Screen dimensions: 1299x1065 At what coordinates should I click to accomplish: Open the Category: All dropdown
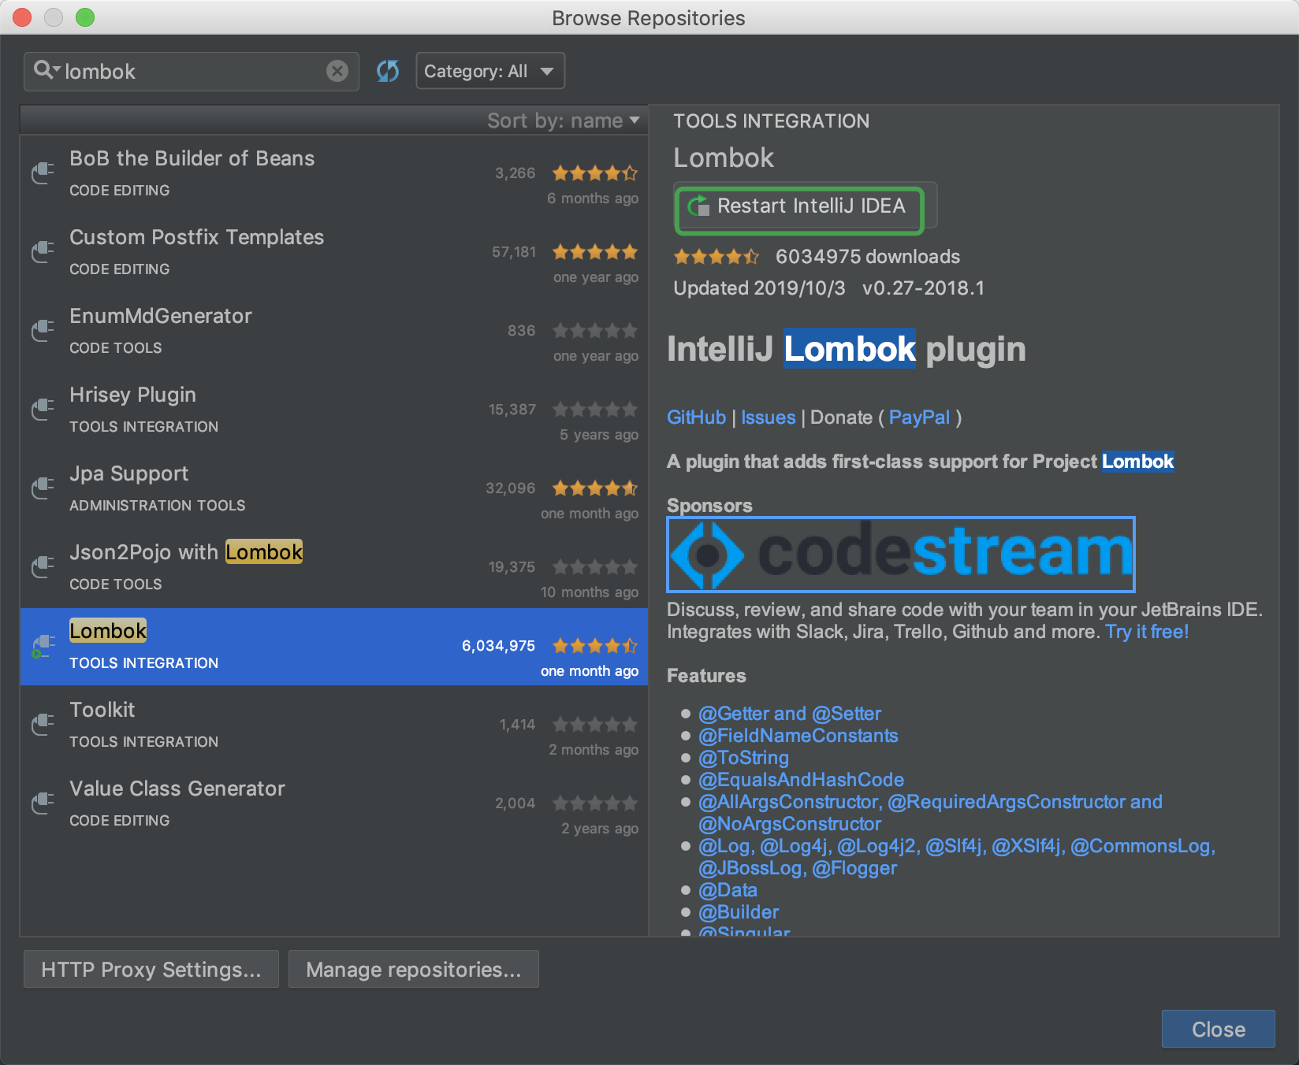pyautogui.click(x=490, y=71)
